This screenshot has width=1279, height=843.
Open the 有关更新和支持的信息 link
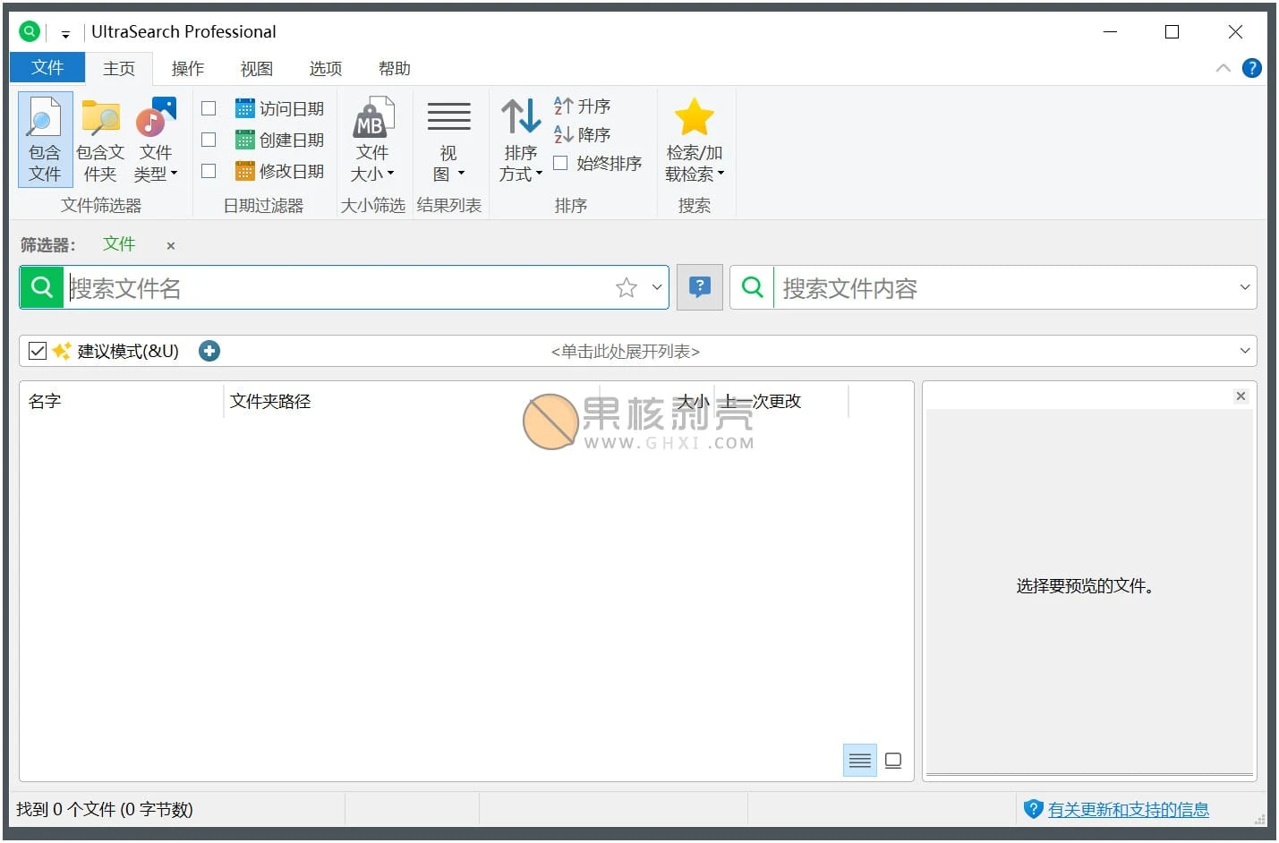coord(1128,809)
